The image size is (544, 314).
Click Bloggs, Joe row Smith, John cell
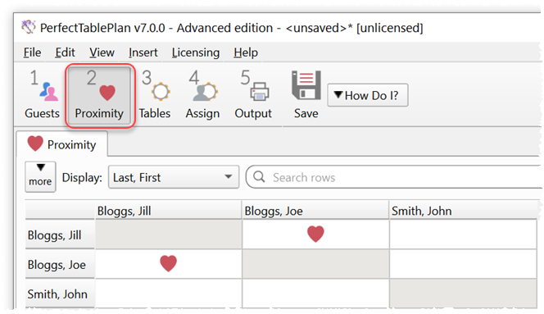pos(463,264)
